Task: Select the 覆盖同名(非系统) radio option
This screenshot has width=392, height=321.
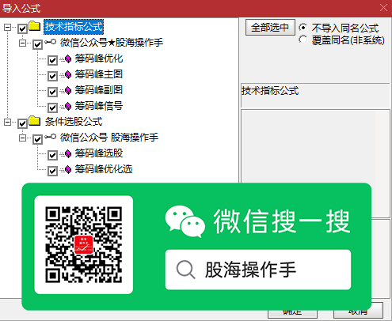Action: click(x=303, y=40)
